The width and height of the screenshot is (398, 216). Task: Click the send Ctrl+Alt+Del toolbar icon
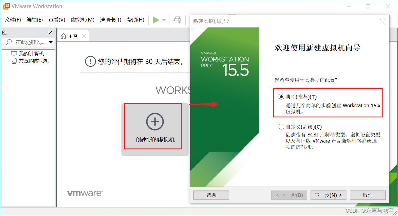[x=178, y=20]
